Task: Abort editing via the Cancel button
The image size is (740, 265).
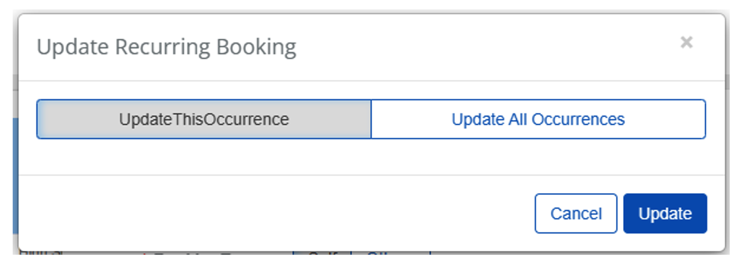Action: (575, 214)
